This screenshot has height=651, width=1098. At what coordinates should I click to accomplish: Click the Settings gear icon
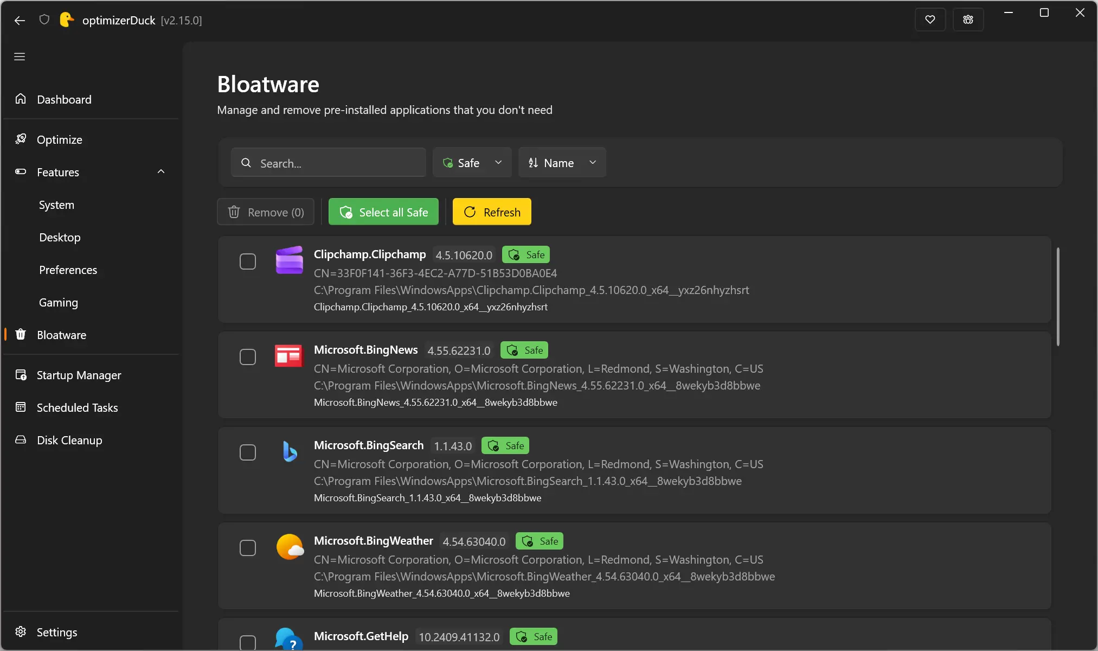click(21, 631)
